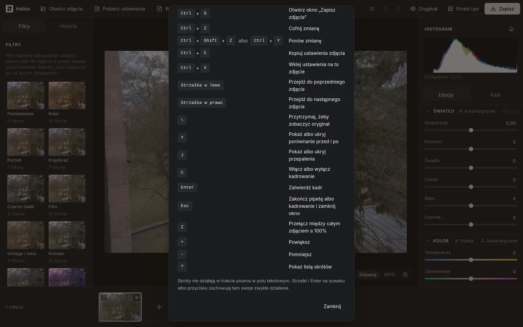Click the Kontrast slider handle
This screenshot has width=523, height=327.
471,149
